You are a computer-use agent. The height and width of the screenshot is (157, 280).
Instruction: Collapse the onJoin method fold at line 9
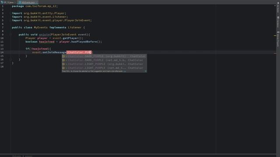pos(10,34)
